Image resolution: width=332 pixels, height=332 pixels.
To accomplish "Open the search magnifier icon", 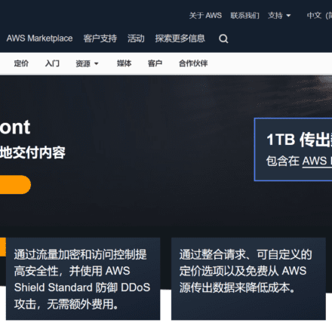I will point(223,38).
